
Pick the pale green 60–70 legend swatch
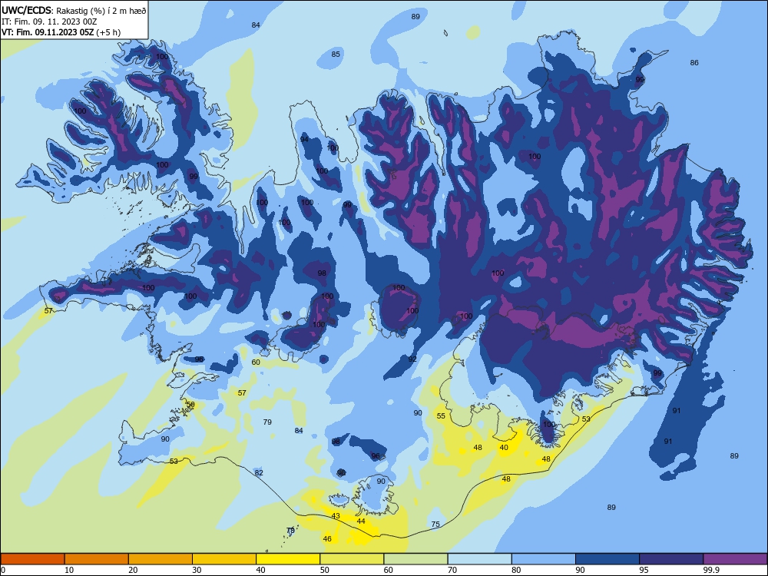pos(415,559)
